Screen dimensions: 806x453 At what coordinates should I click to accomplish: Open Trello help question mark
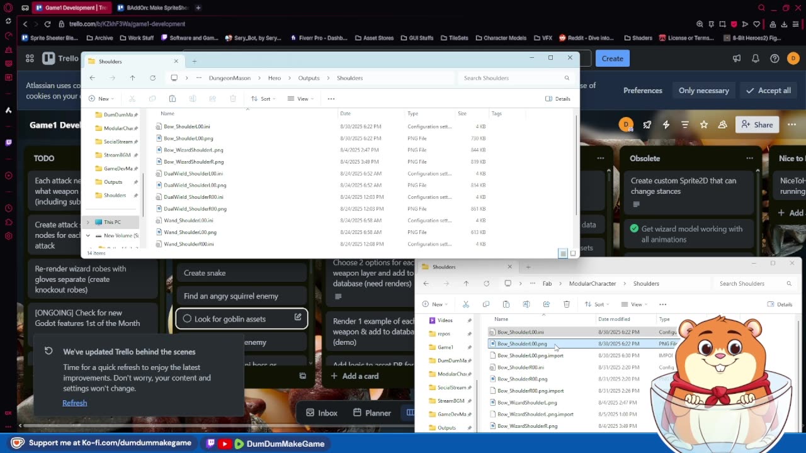tap(775, 59)
